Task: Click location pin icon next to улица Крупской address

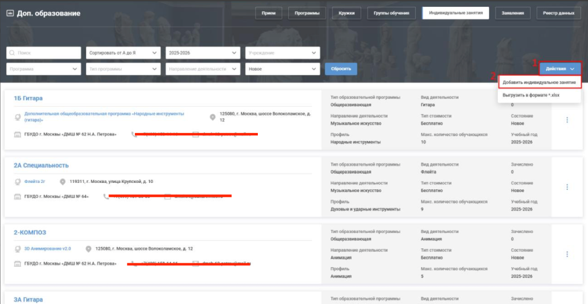Action: tap(63, 182)
